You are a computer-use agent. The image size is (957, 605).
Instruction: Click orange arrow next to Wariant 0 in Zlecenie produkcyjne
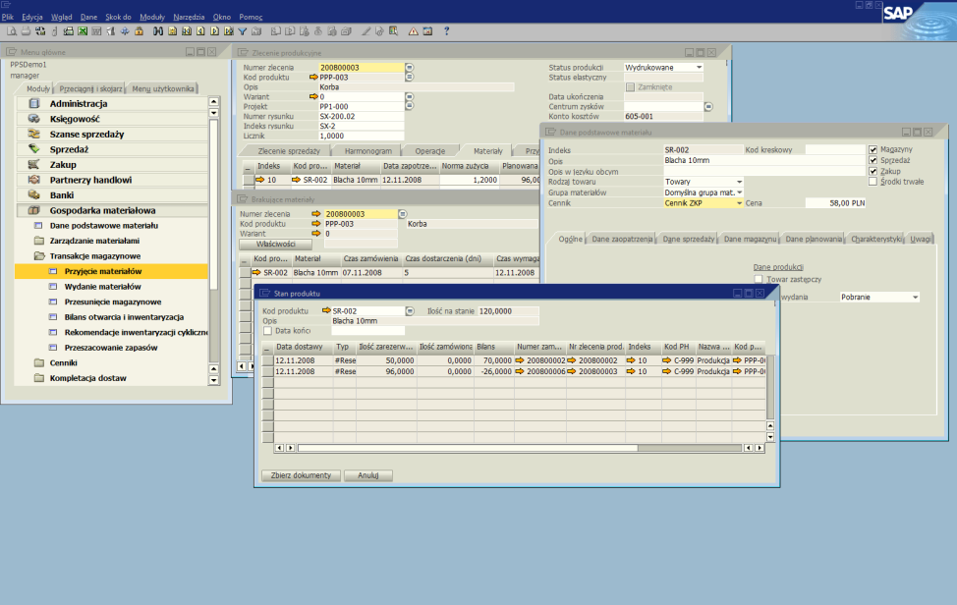pos(313,97)
